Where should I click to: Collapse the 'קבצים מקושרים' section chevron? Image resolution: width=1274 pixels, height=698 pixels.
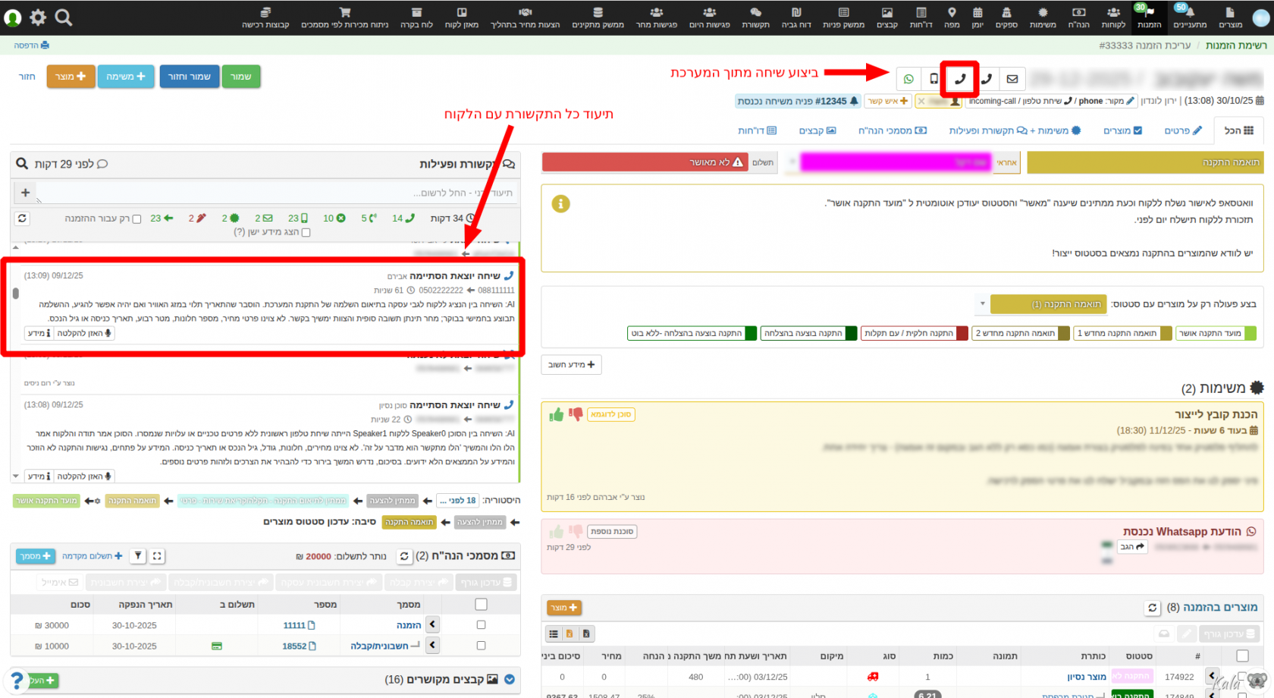point(510,680)
